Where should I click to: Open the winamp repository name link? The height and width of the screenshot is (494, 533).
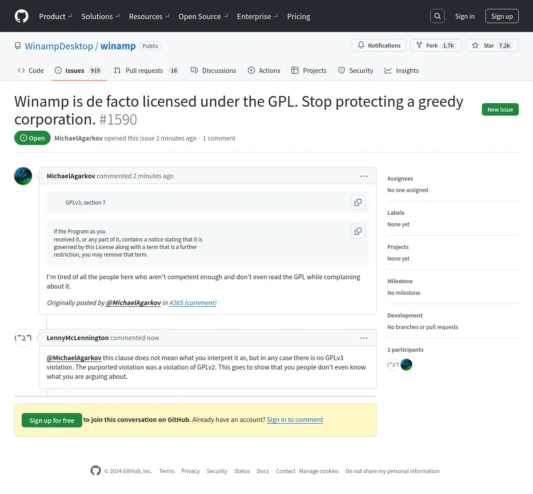(x=118, y=46)
